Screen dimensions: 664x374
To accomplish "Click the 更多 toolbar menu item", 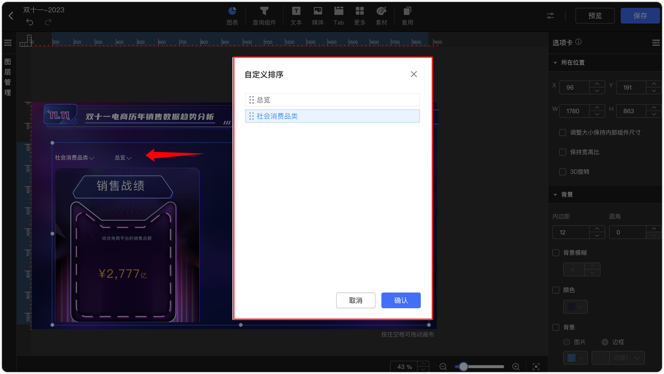I will (x=359, y=15).
